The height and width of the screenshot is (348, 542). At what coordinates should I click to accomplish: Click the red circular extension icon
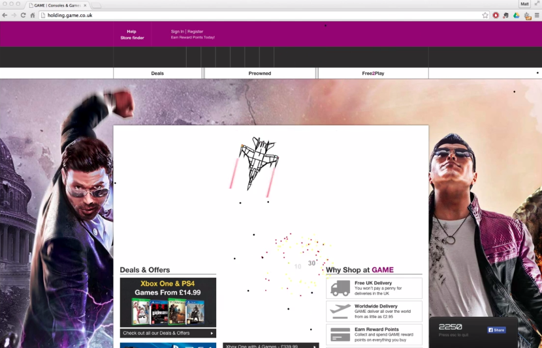(496, 15)
